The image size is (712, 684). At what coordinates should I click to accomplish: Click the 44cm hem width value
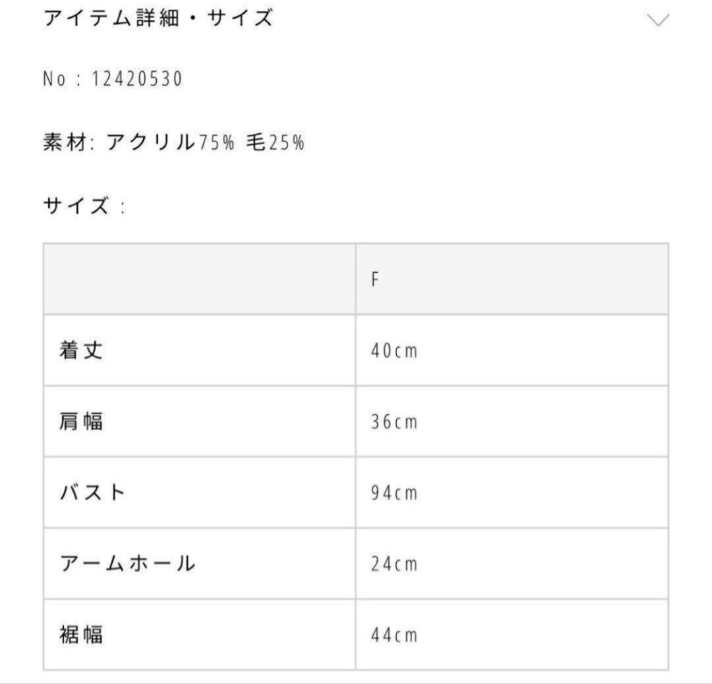(394, 635)
